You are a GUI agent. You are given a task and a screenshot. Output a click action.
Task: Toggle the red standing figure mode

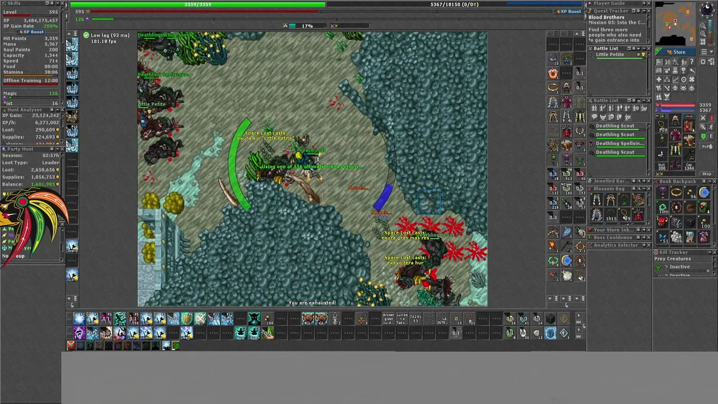click(x=712, y=118)
